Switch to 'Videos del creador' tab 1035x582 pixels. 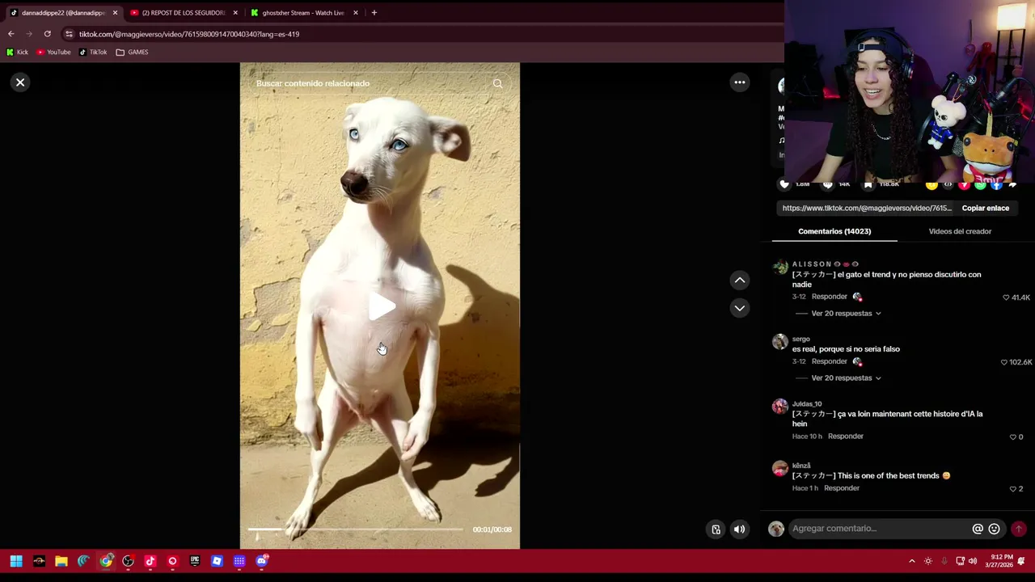[x=960, y=231]
